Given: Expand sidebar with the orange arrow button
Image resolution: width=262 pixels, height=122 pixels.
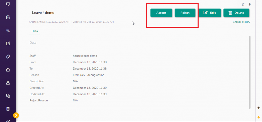Looking at the screenshot, I should tap(16, 115).
